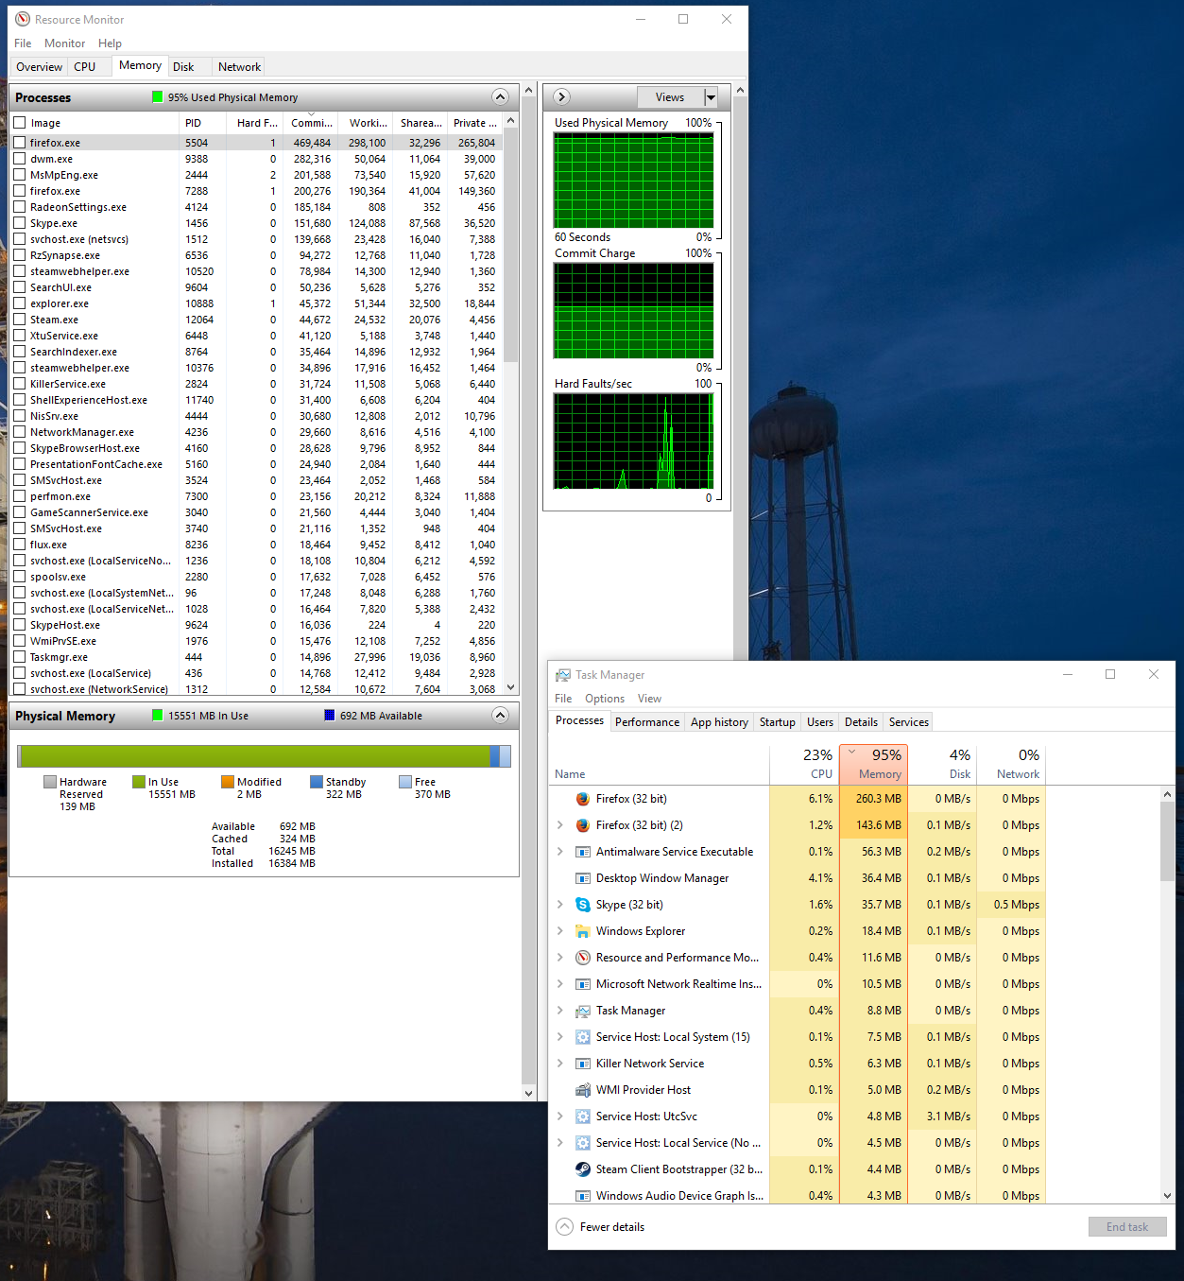Open the Options menu in Task Manager
This screenshot has height=1281, width=1184.
[605, 699]
